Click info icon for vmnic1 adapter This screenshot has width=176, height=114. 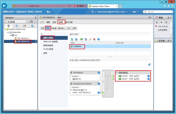pos(148,79)
